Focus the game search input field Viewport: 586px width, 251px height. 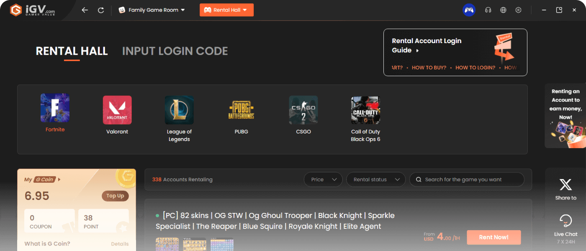tap(467, 179)
